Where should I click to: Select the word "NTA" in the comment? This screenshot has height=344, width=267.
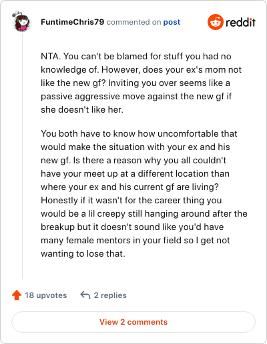[50, 56]
